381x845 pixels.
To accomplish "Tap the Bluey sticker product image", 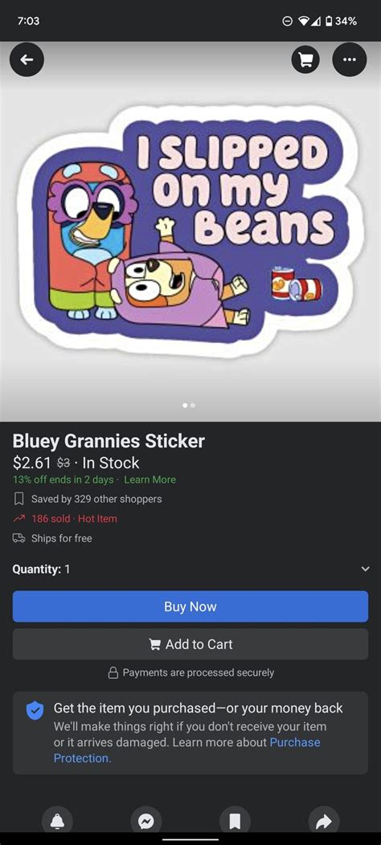I will [190, 231].
